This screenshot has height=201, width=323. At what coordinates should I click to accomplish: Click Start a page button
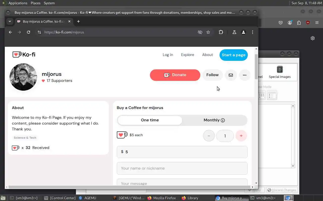(234, 55)
